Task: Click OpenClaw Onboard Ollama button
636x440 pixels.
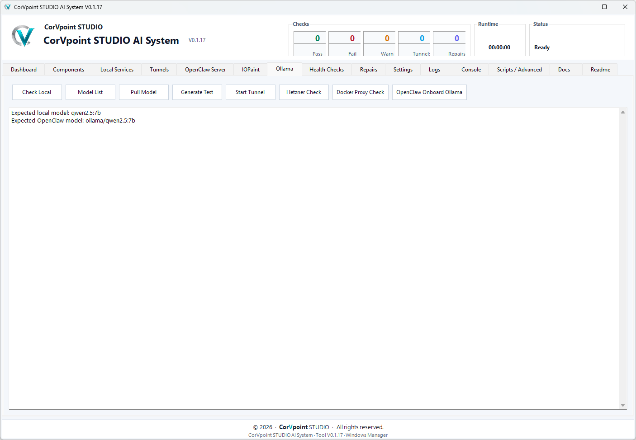Action: (429, 92)
